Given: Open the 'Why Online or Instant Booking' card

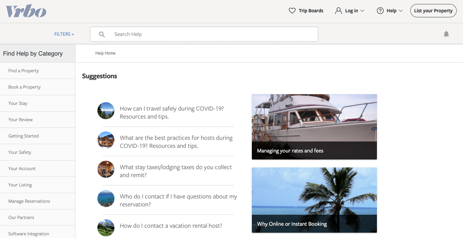Looking at the screenshot, I should click(314, 200).
